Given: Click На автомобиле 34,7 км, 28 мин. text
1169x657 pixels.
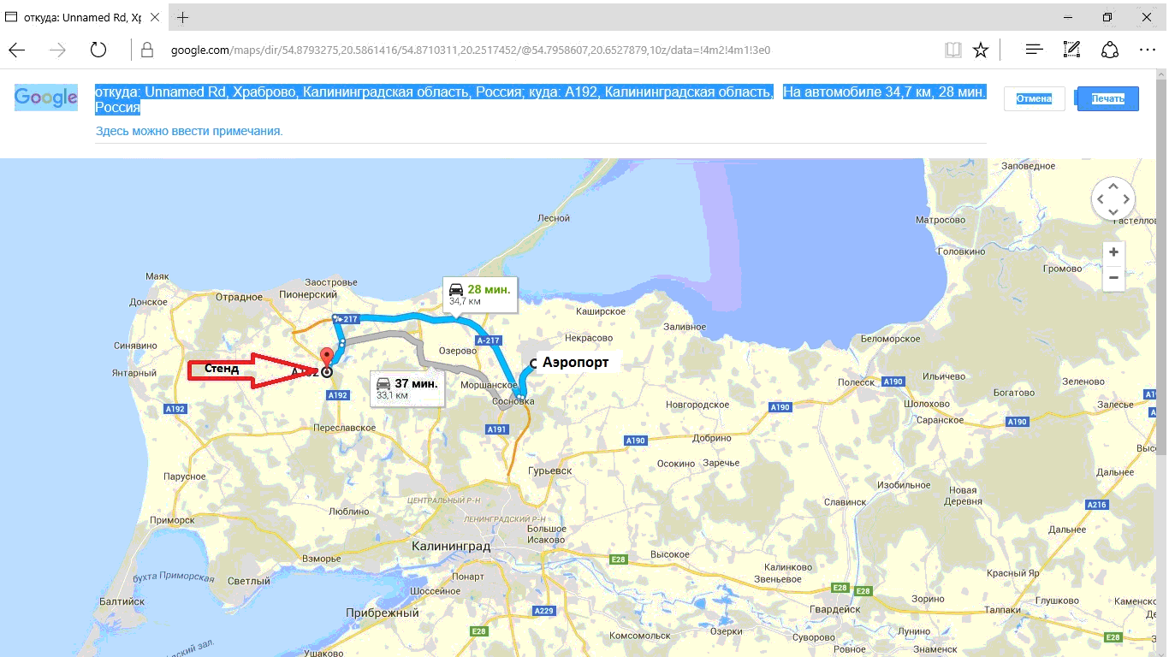Looking at the screenshot, I should point(885,92).
